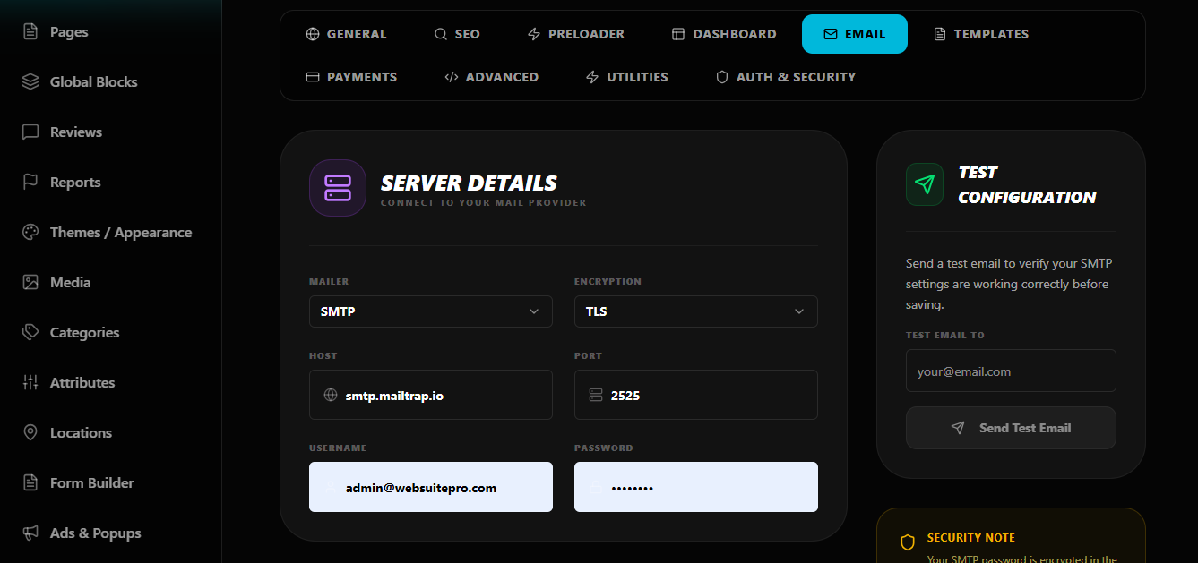Viewport: 1198px width, 563px height.
Task: Click the green Test Configuration send icon
Action: [x=925, y=184]
